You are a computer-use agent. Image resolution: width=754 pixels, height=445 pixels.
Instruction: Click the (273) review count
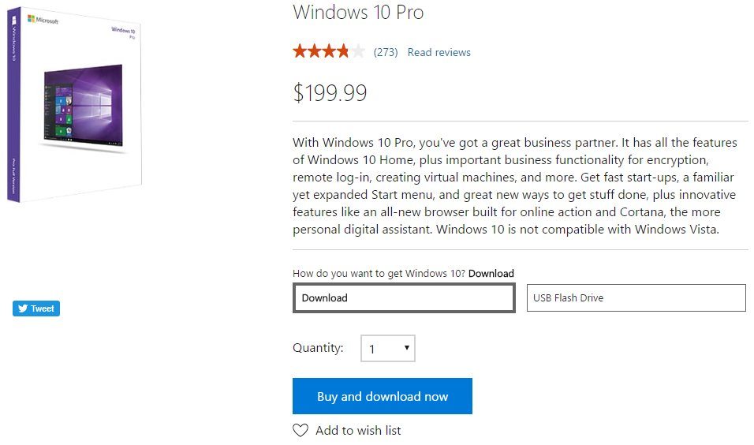pos(386,52)
